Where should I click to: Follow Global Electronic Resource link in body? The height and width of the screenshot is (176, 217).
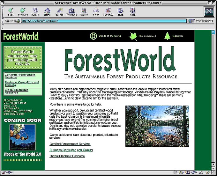(67, 156)
